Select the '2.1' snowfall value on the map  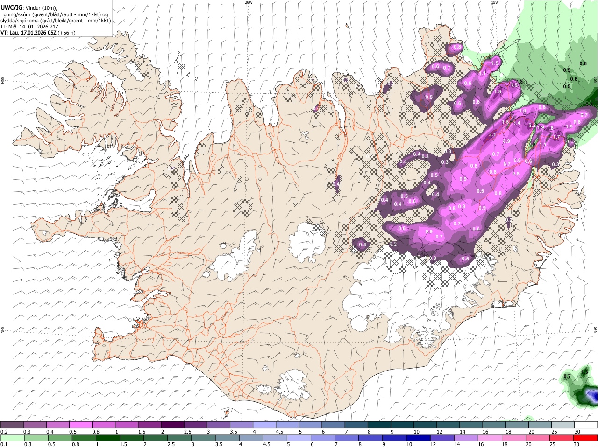[x=492, y=135]
